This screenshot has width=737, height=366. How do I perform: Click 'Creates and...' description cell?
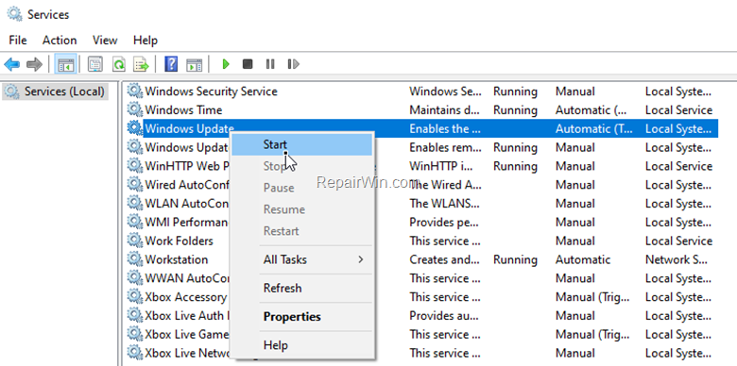click(x=444, y=259)
